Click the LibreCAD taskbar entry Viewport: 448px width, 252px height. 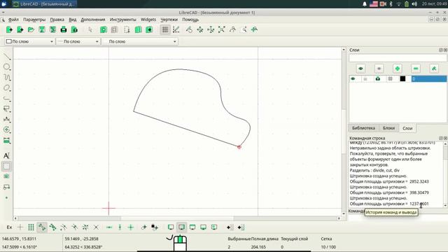45,4
